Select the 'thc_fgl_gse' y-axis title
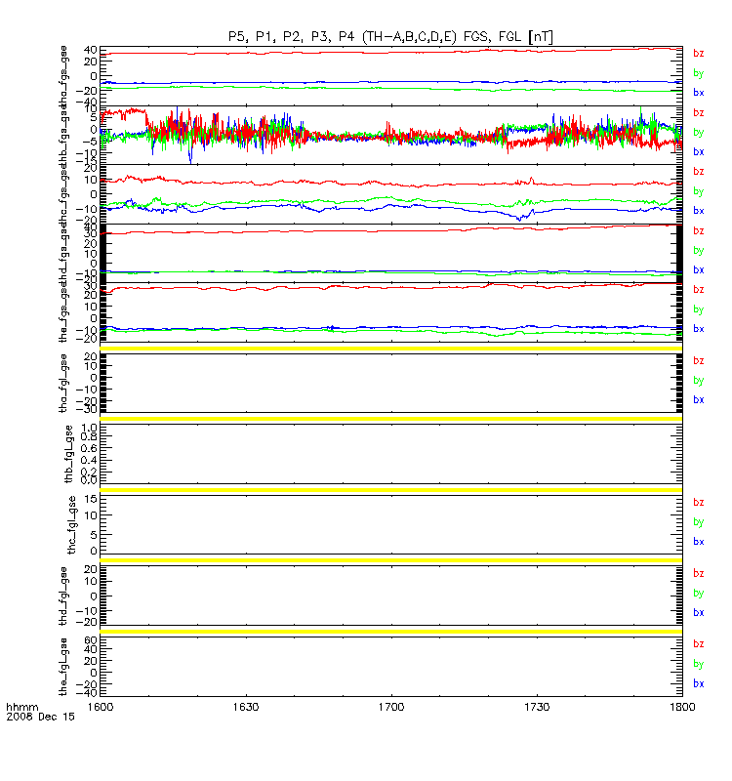 click(x=71, y=525)
